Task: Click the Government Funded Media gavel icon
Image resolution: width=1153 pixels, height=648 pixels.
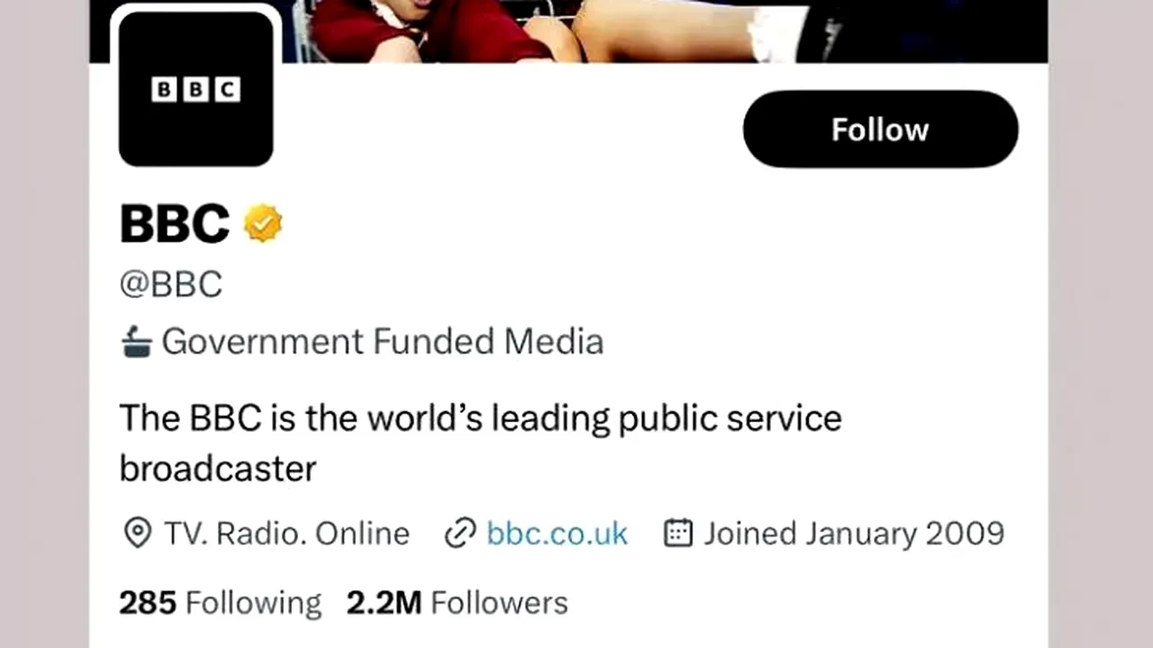Action: 135,341
